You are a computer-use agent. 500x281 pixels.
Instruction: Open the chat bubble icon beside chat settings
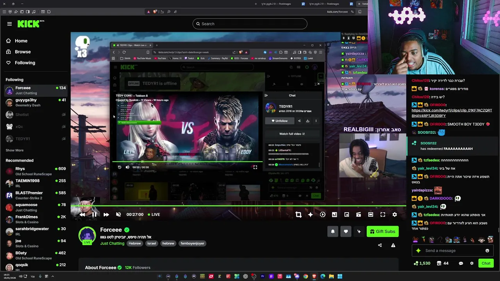(461, 263)
